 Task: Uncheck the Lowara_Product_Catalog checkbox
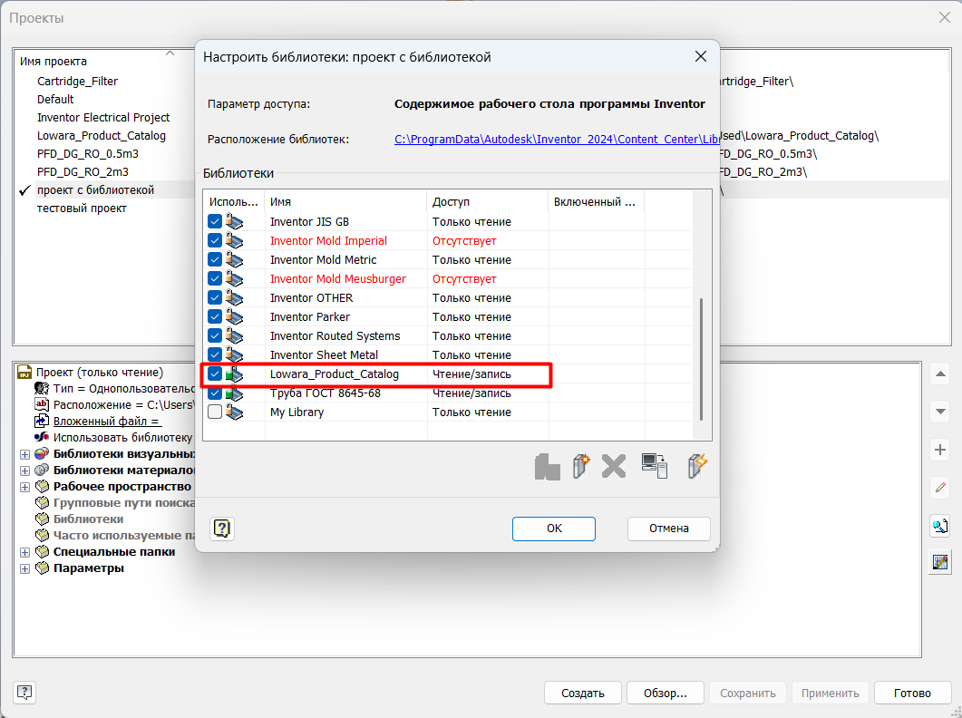(215, 374)
